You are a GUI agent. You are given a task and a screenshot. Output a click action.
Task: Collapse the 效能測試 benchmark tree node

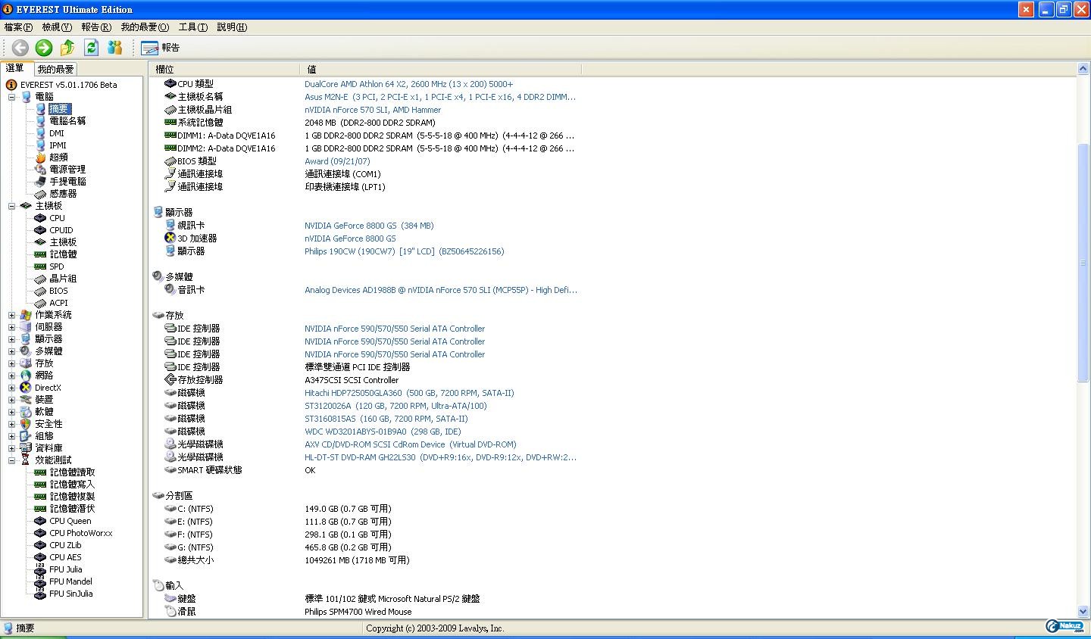pos(12,460)
